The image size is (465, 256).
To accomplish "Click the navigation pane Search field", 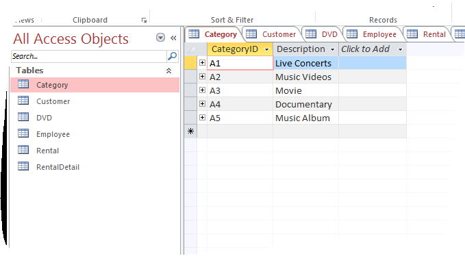I will pos(89,56).
